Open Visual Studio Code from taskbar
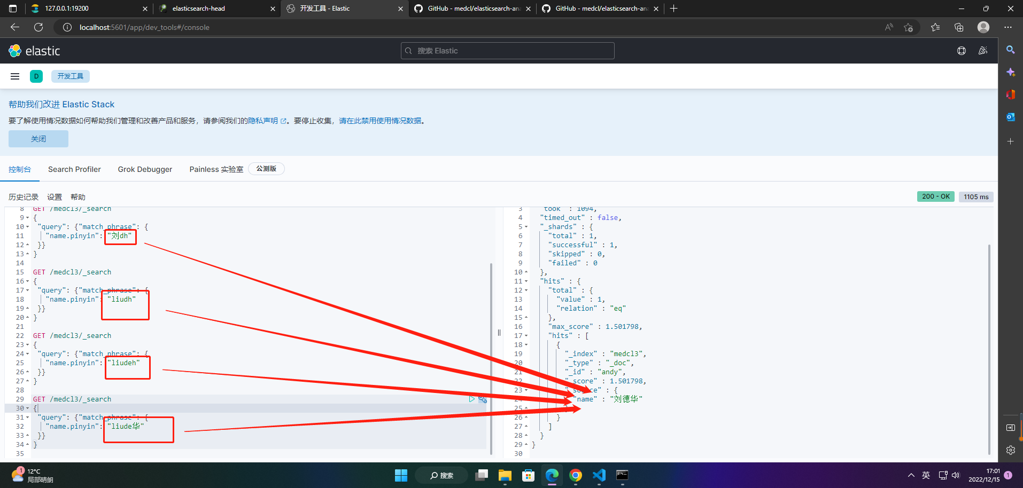Viewport: 1023px width, 488px height. (599, 475)
